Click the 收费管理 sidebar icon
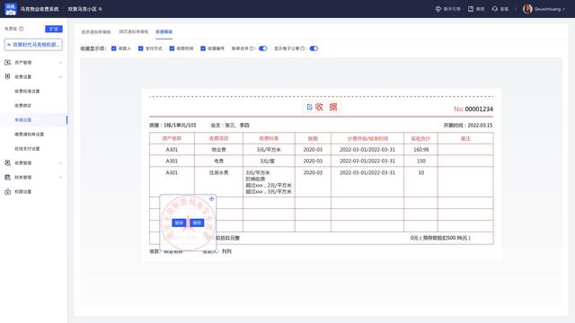575x323 pixels. pyautogui.click(x=8, y=162)
